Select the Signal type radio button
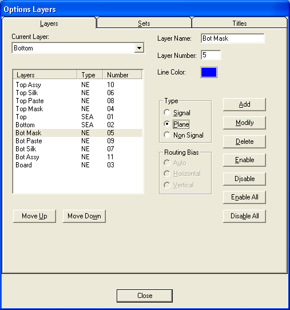This screenshot has width=290, height=310. coord(167,112)
